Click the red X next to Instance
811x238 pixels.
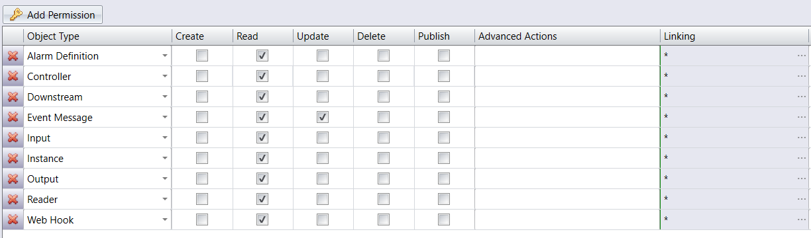tap(13, 159)
